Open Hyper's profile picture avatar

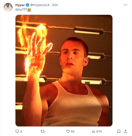(8, 7)
